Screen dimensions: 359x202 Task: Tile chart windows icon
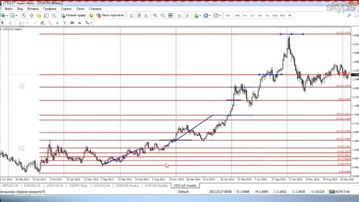pos(171,16)
